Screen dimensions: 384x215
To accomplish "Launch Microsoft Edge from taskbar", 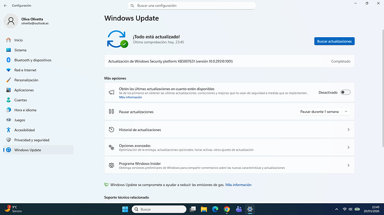I will click(215, 209).
